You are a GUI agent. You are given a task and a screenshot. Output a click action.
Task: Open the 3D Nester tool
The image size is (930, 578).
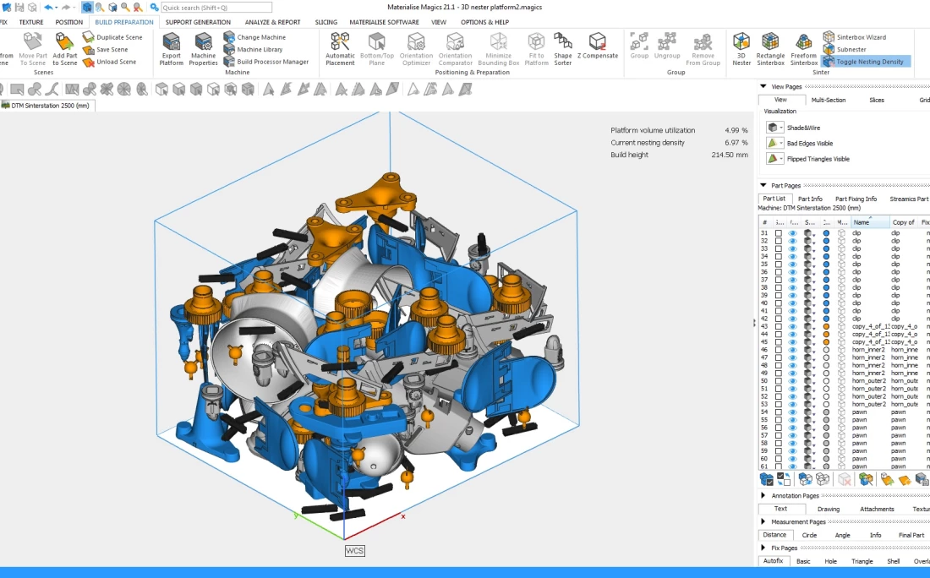741,47
